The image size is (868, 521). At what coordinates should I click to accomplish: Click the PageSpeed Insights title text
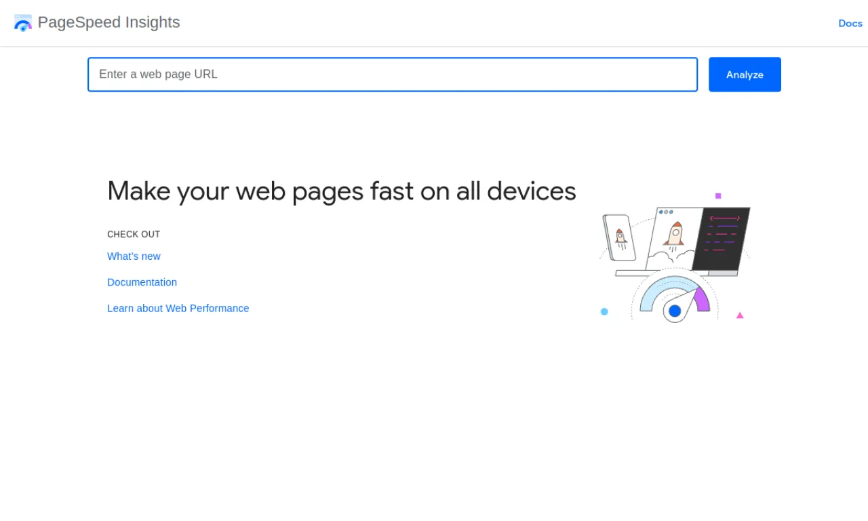109,22
